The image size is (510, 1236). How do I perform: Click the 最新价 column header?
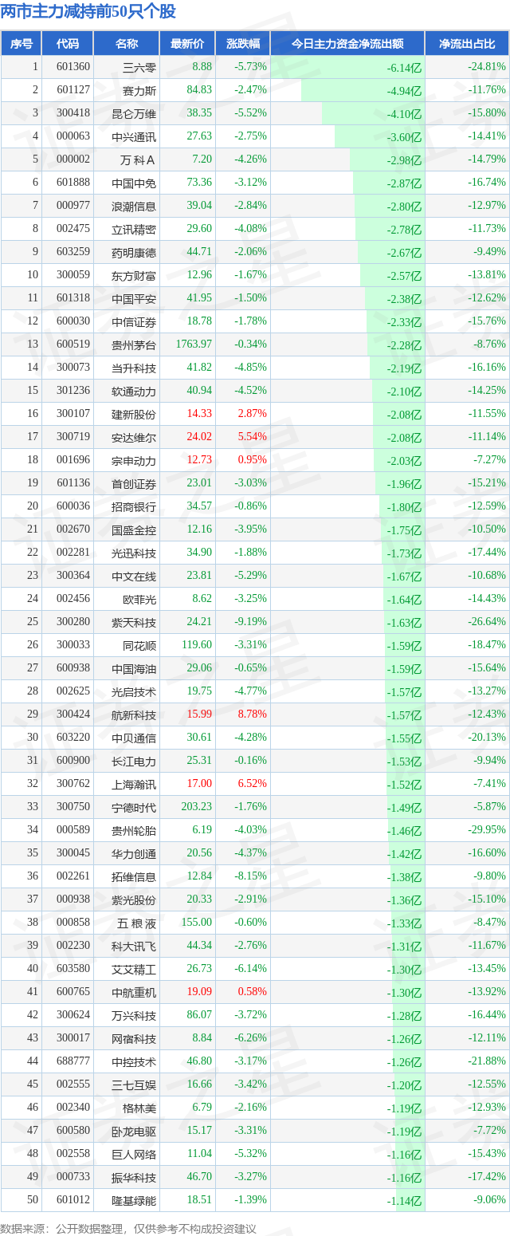coord(187,44)
